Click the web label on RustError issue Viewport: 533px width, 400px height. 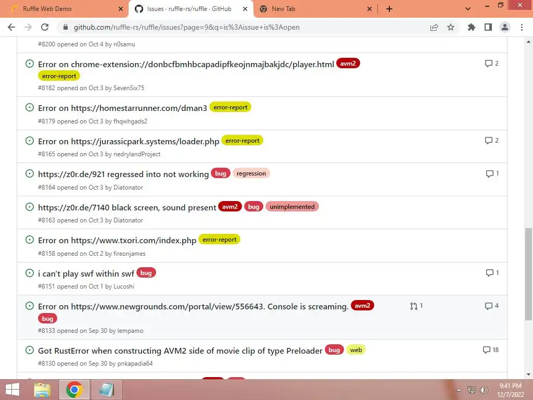pyautogui.click(x=356, y=349)
